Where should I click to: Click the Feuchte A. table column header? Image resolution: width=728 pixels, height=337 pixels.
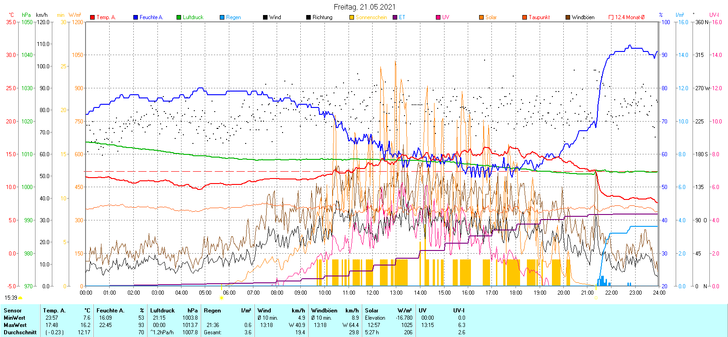[x=110, y=311]
